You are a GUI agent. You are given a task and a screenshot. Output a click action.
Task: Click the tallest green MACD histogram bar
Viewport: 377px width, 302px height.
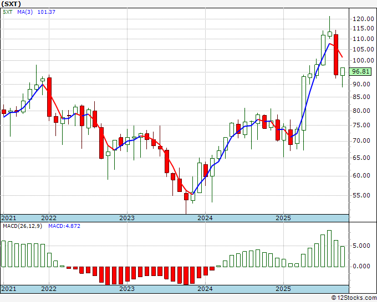click(x=329, y=248)
